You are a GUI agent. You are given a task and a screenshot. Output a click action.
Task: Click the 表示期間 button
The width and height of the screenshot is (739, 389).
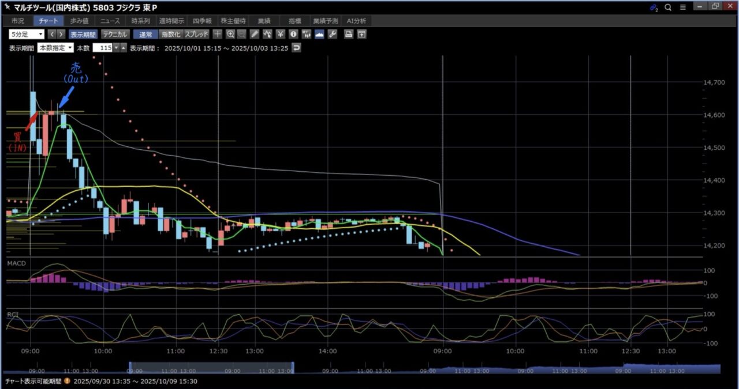pyautogui.click(x=84, y=35)
